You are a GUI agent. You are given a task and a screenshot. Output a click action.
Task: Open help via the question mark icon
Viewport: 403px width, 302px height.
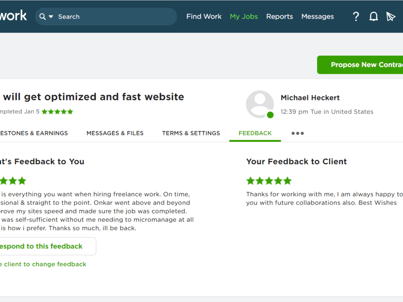pos(356,17)
